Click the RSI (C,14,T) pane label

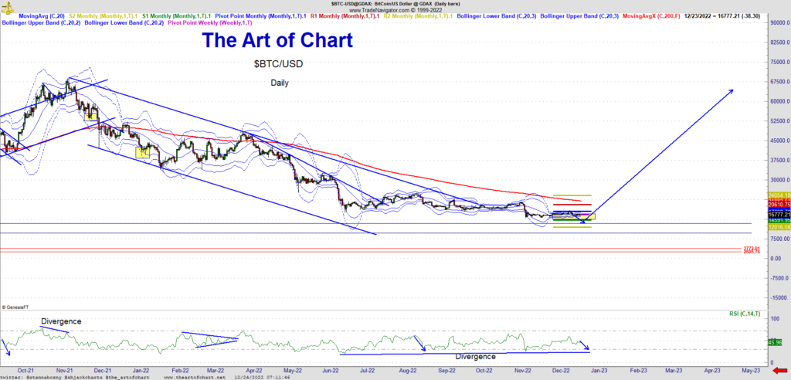tap(744, 314)
